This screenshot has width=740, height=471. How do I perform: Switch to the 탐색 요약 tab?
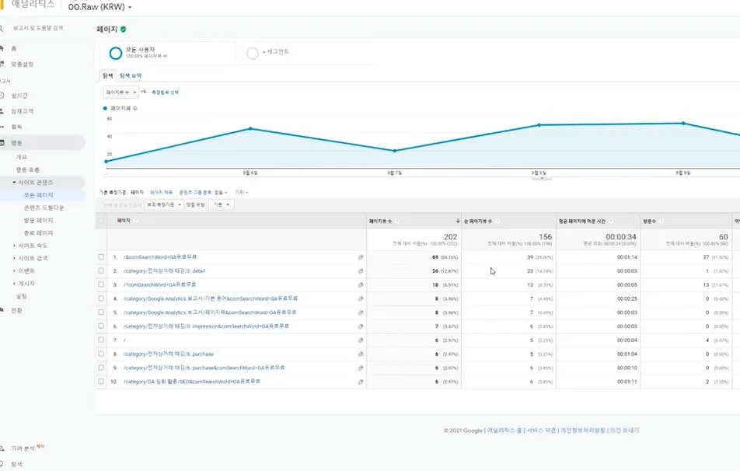131,75
